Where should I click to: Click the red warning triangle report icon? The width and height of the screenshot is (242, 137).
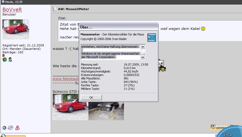17,128
